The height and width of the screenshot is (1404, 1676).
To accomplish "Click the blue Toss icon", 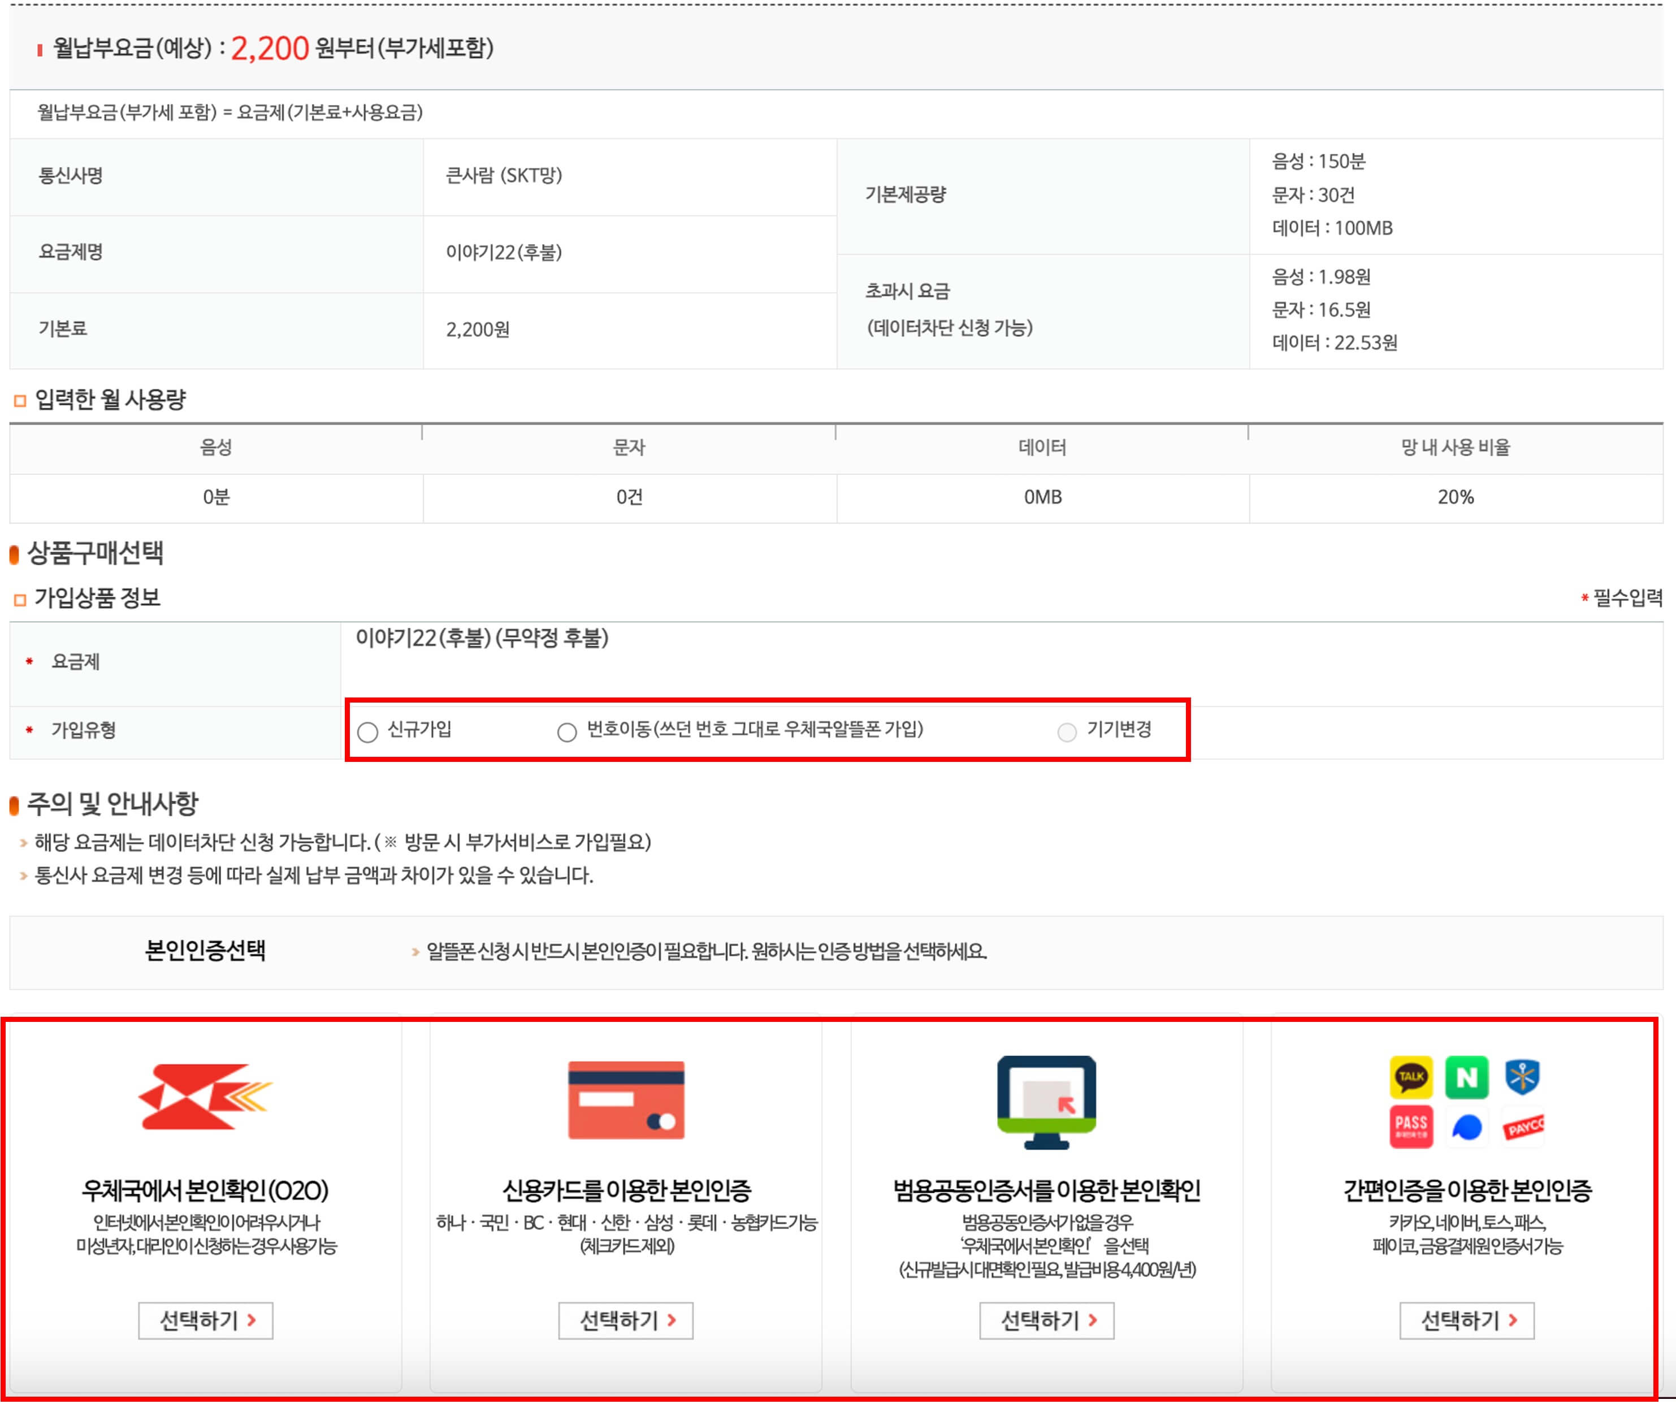I will [1467, 1128].
